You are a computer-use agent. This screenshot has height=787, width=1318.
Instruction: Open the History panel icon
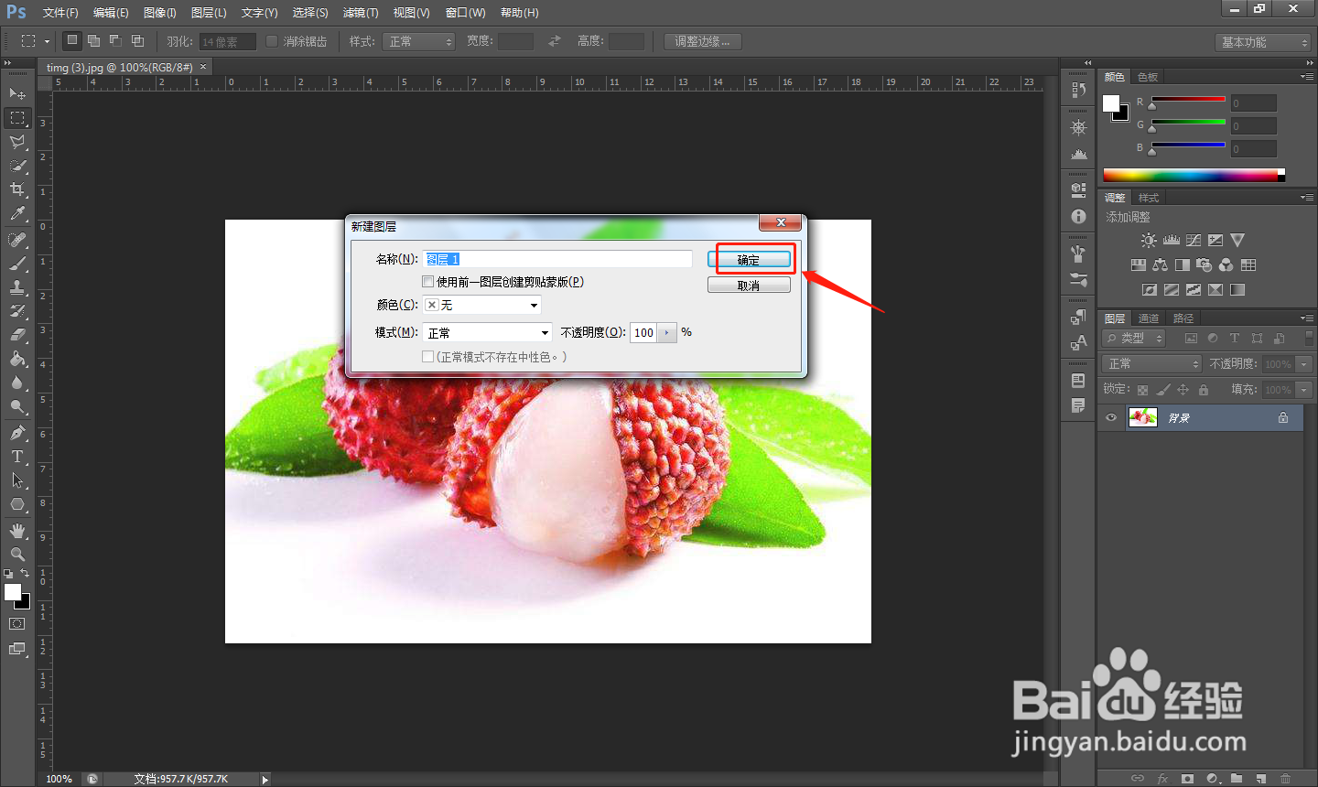[x=1078, y=90]
